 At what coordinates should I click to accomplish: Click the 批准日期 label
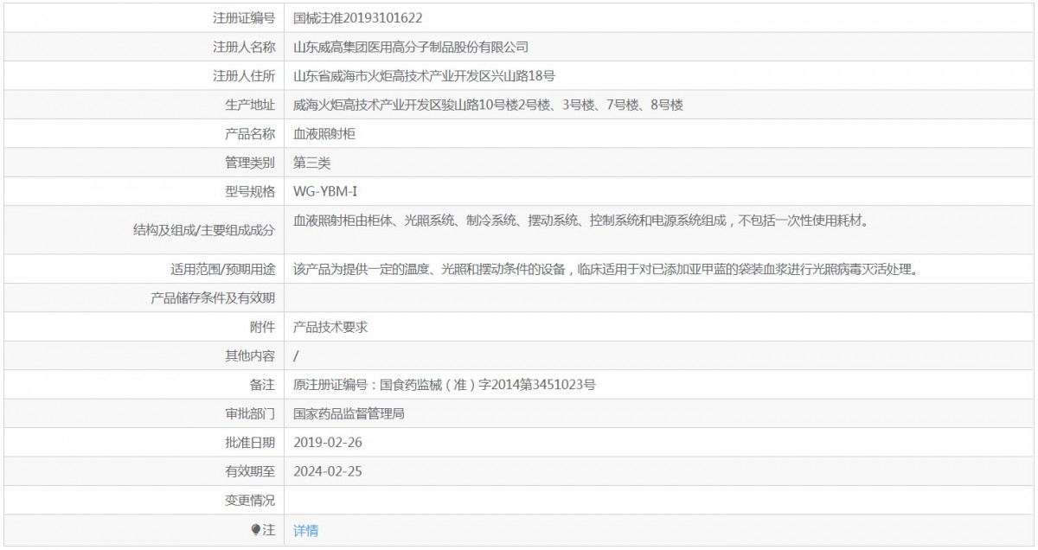tap(250, 442)
